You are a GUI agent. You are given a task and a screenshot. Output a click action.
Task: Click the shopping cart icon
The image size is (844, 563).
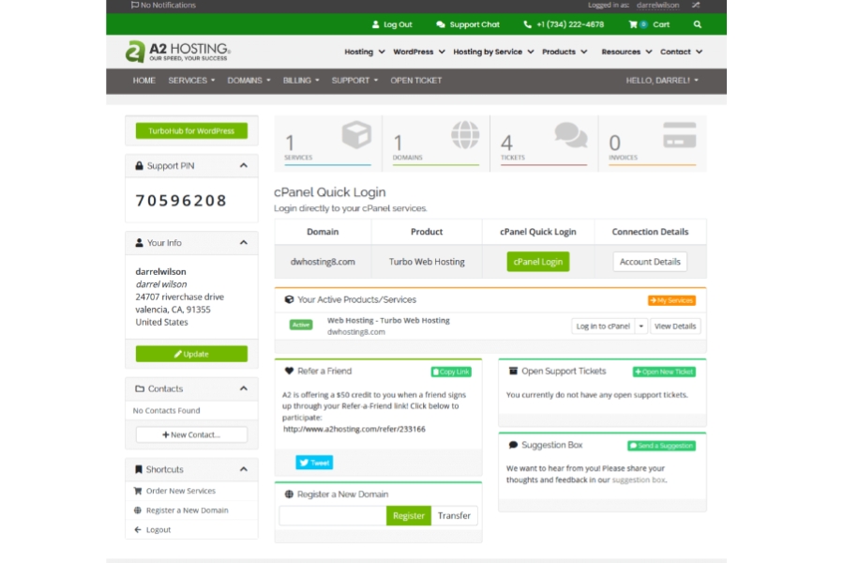633,24
